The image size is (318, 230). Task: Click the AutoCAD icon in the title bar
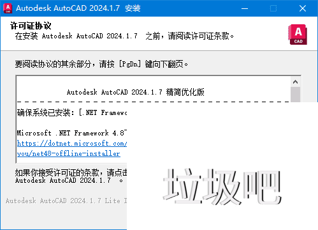coord(8,8)
